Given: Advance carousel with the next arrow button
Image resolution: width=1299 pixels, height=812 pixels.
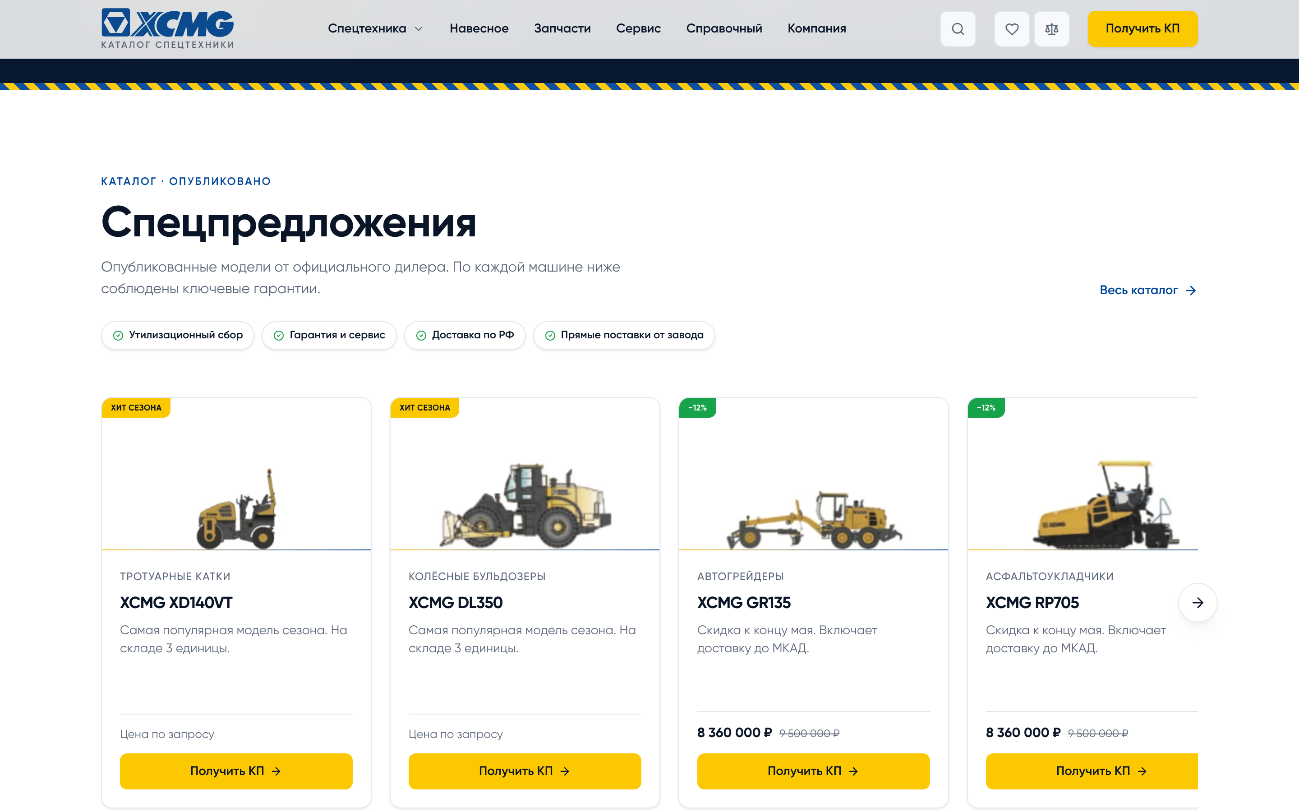Looking at the screenshot, I should click(x=1198, y=603).
